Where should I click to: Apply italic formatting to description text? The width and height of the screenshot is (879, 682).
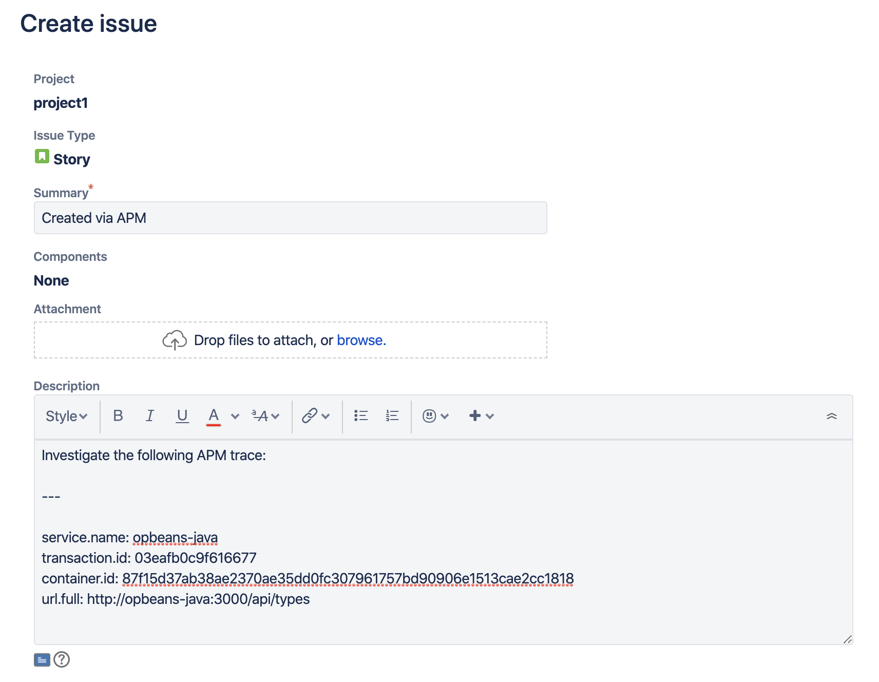tap(150, 416)
